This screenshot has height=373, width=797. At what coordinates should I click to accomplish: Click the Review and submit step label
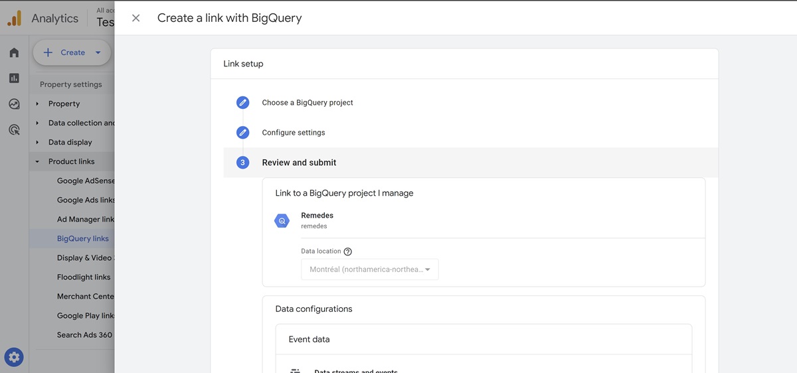pos(299,163)
